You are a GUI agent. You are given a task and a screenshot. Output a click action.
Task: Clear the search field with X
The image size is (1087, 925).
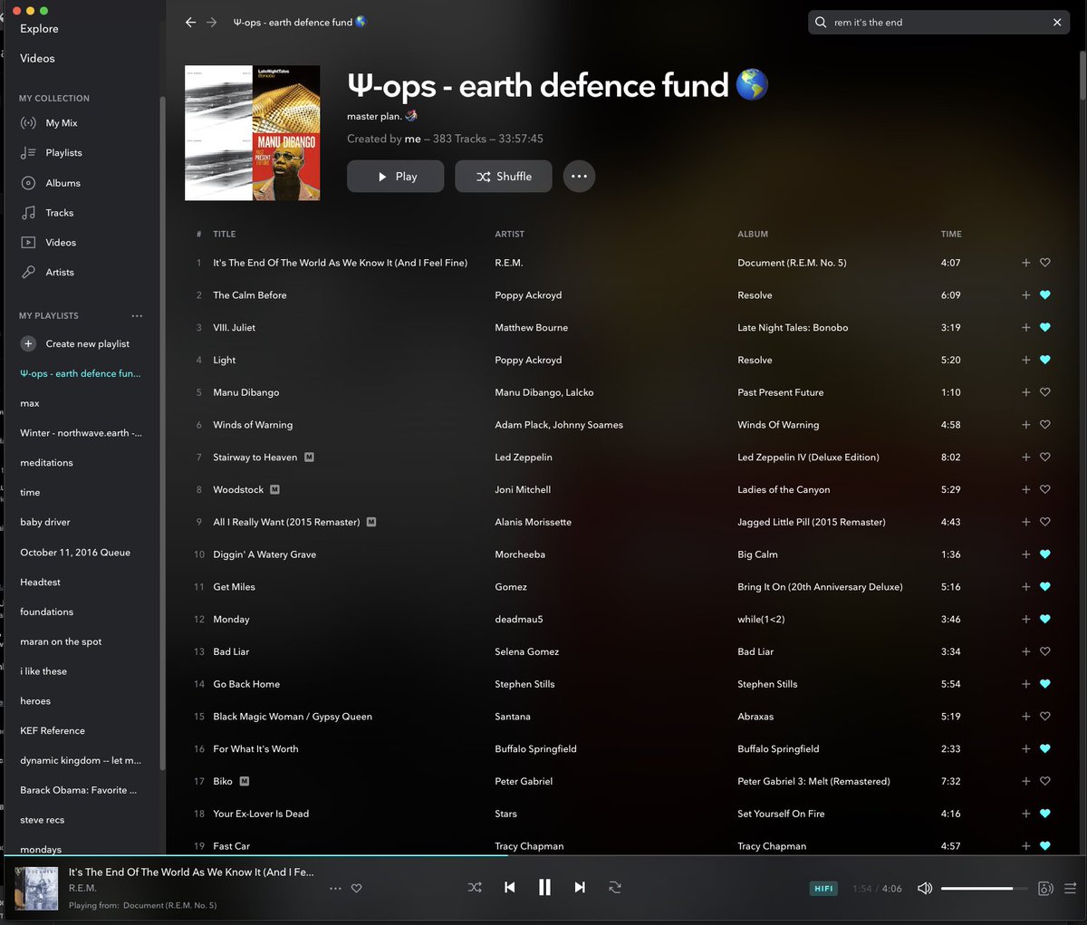(x=1057, y=23)
